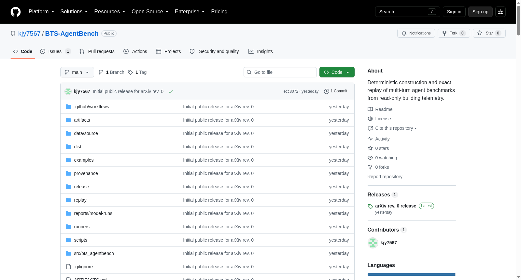Open commit hash ecc8072 link

(291, 91)
